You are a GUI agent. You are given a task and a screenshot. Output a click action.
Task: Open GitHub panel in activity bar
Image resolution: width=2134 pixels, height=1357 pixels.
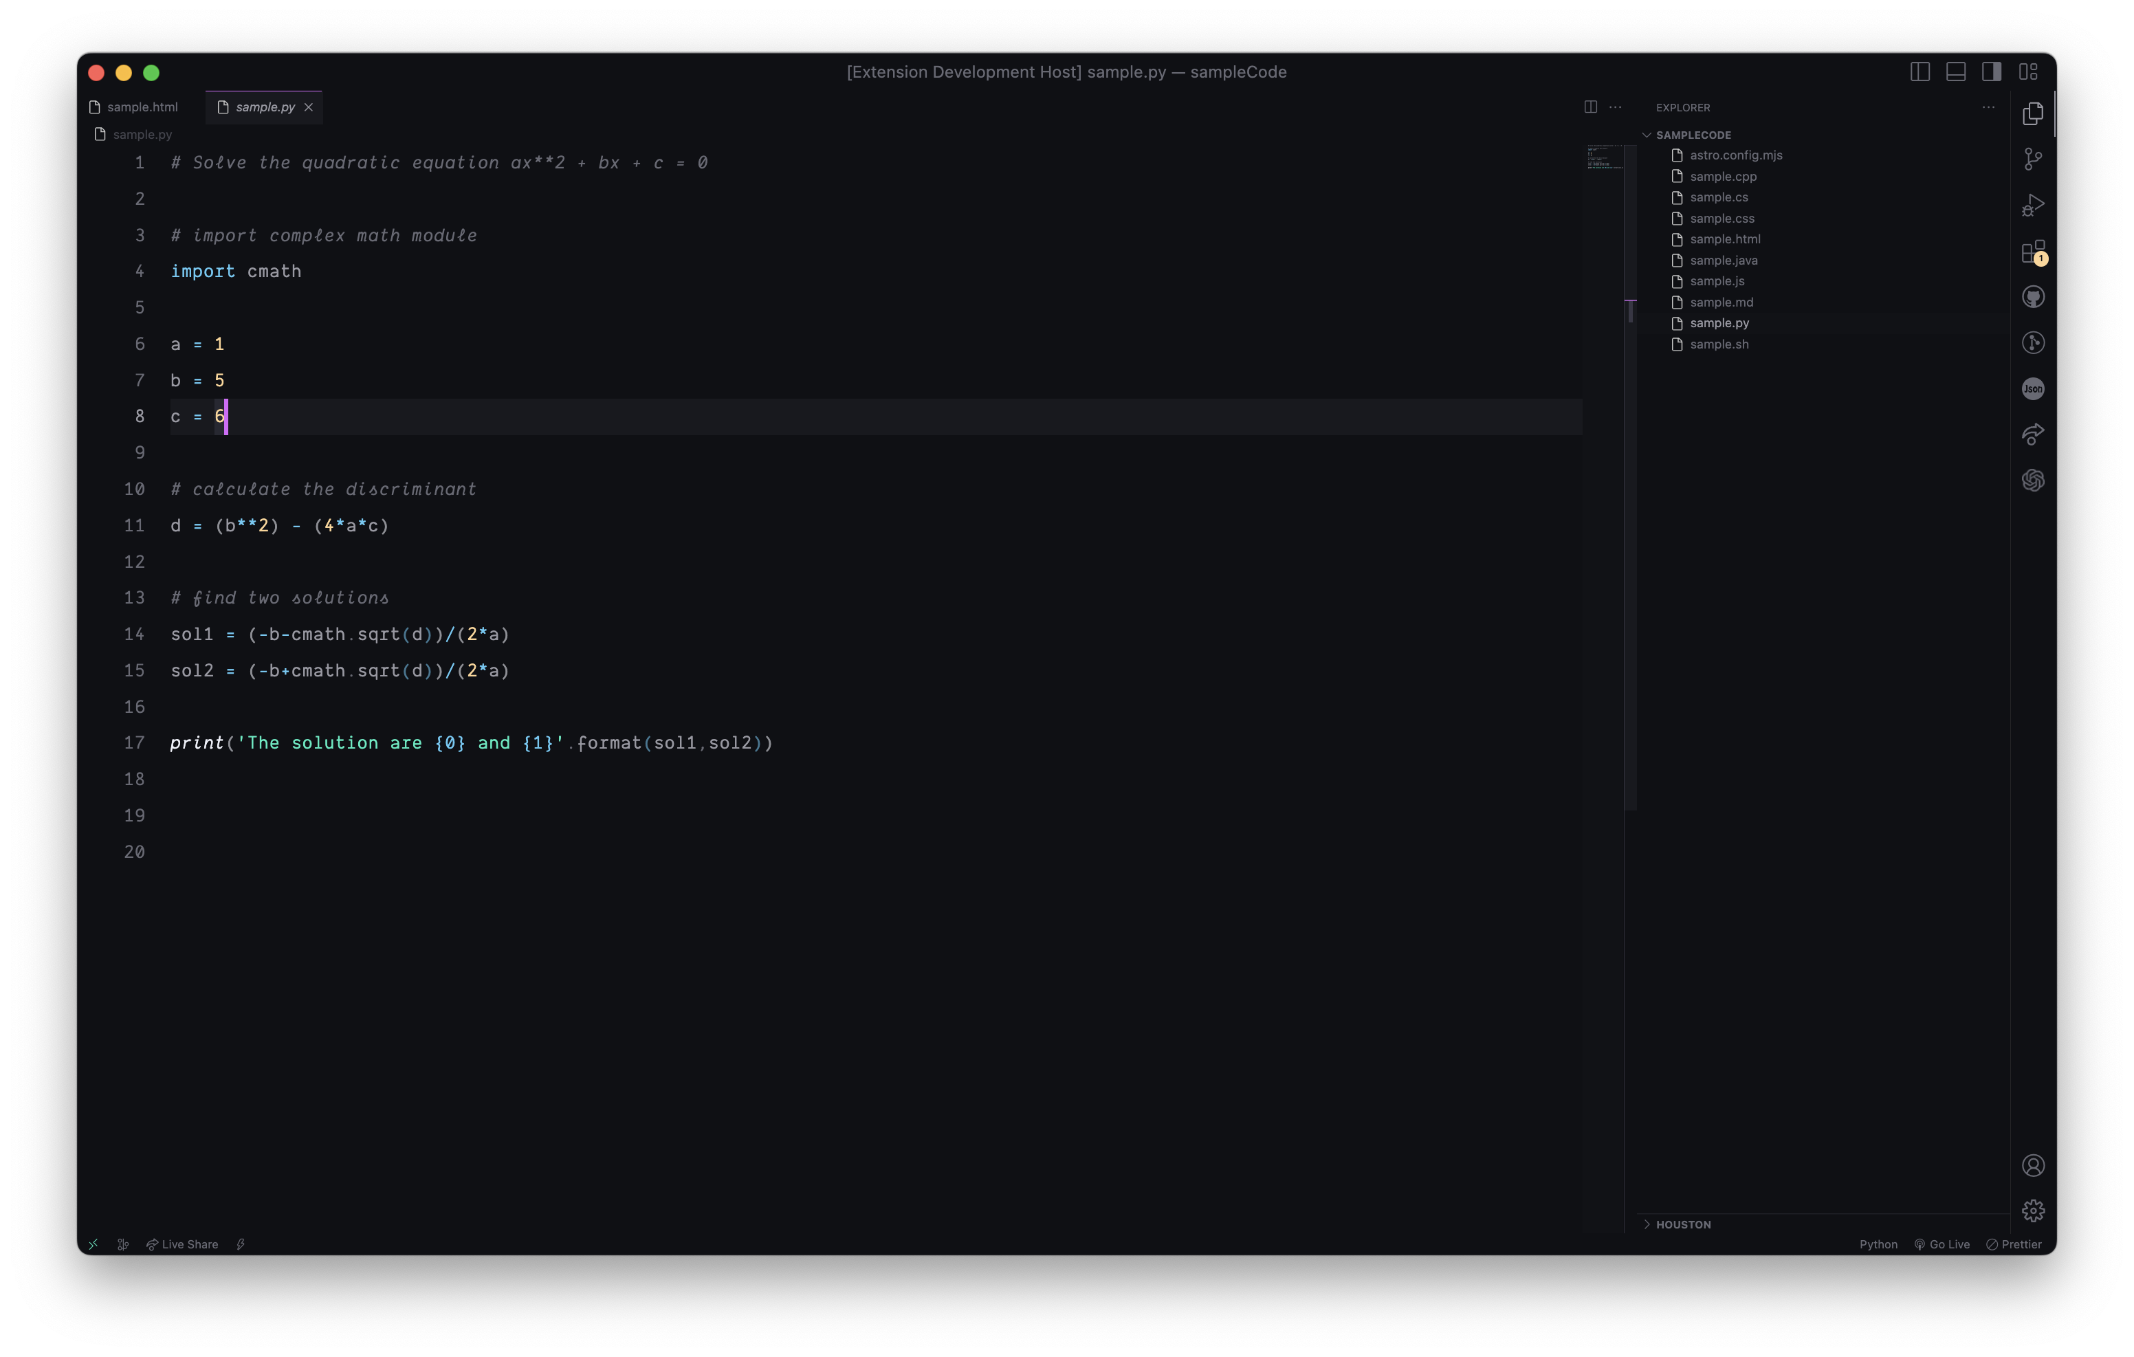pos(2033,297)
